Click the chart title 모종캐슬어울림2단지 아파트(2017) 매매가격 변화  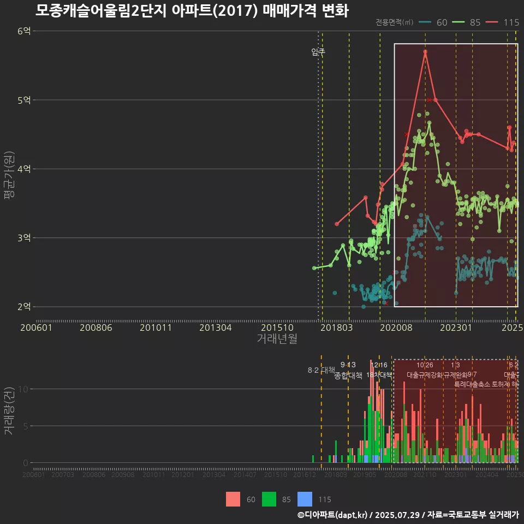click(192, 11)
